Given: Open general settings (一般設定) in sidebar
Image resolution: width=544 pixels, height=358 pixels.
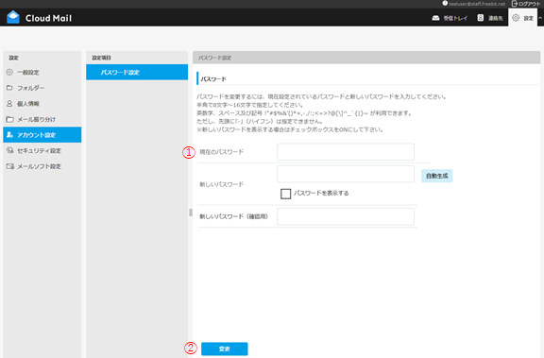Looking at the screenshot, I should click(x=42, y=72).
